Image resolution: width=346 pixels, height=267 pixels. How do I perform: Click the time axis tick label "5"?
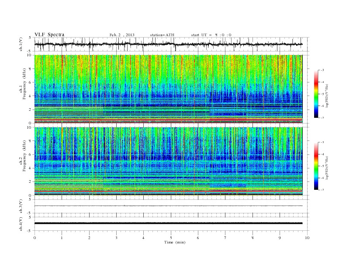tap(171, 238)
